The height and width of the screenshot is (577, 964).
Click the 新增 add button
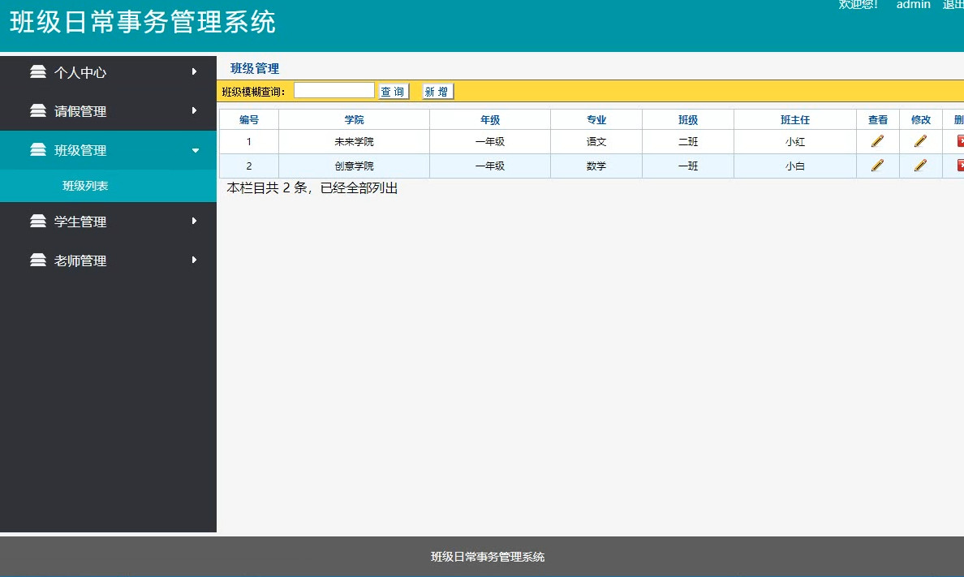click(437, 92)
